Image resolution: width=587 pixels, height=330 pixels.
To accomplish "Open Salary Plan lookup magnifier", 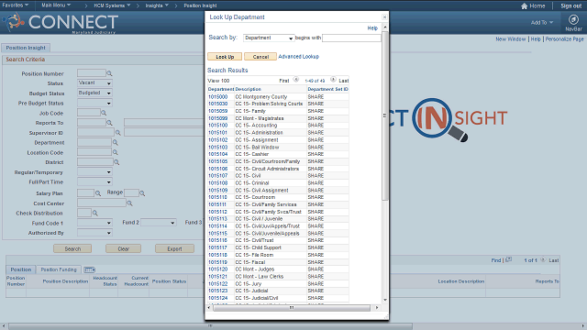I will (x=98, y=193).
